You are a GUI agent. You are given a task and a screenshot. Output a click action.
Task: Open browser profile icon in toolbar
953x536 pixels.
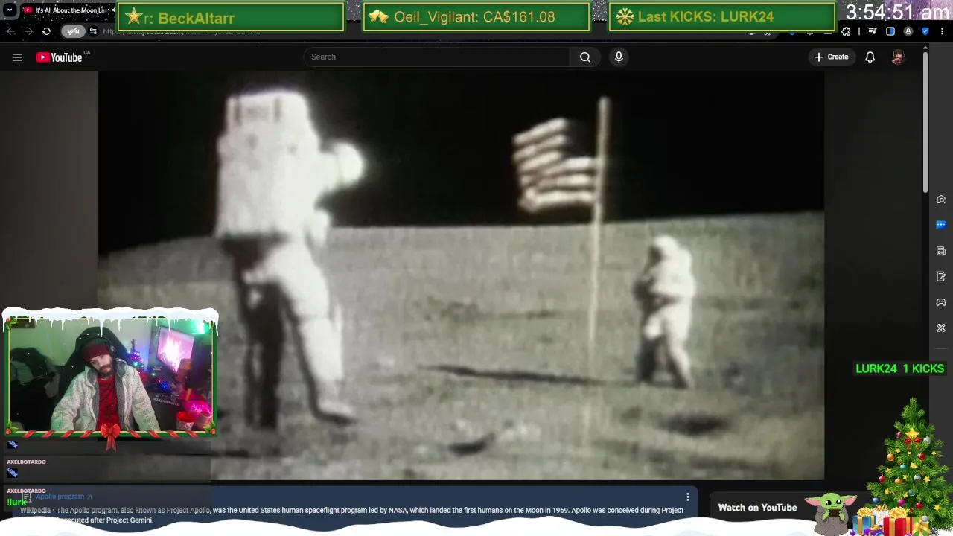coord(908,31)
